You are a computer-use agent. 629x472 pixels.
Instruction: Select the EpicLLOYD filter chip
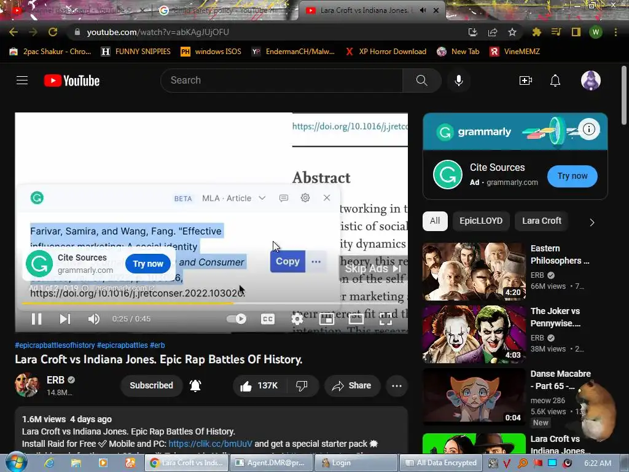[x=481, y=221]
